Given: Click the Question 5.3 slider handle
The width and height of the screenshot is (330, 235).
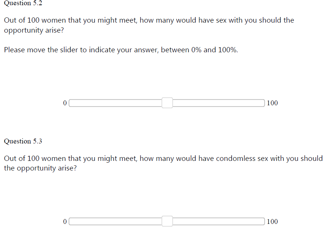Looking at the screenshot, I should click(167, 221).
